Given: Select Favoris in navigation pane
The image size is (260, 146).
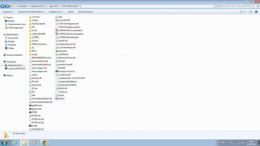Looking at the screenshot, I should click(x=10, y=17).
